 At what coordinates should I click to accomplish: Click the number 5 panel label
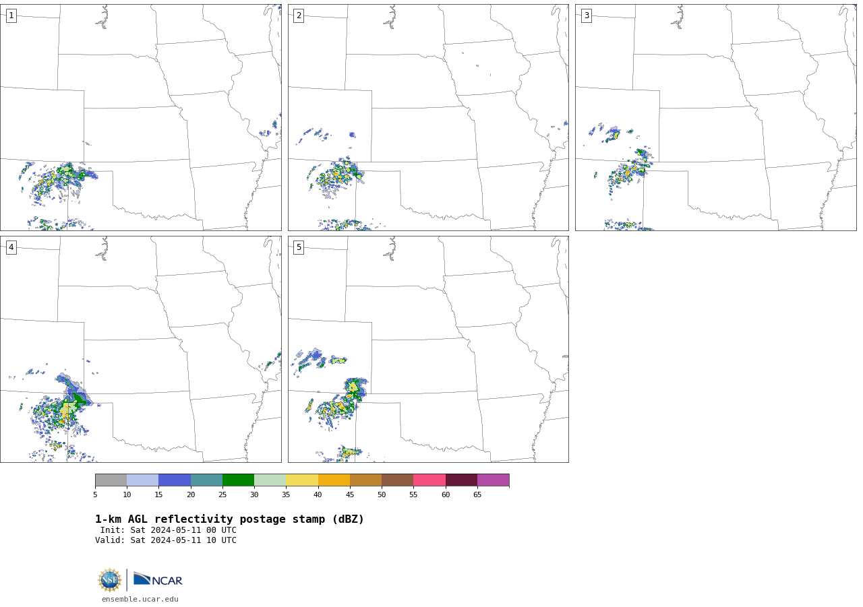(299, 247)
